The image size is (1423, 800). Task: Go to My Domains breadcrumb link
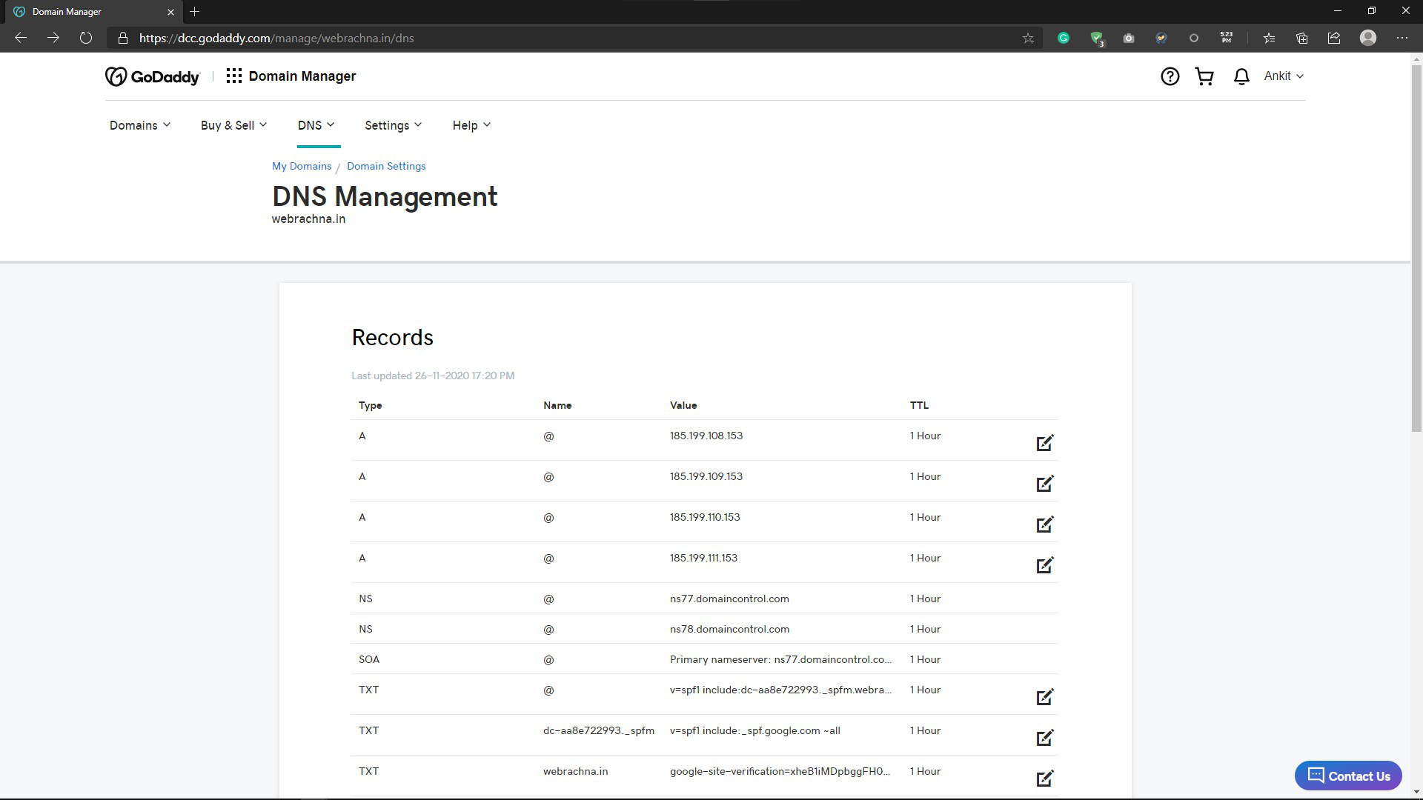click(x=302, y=166)
